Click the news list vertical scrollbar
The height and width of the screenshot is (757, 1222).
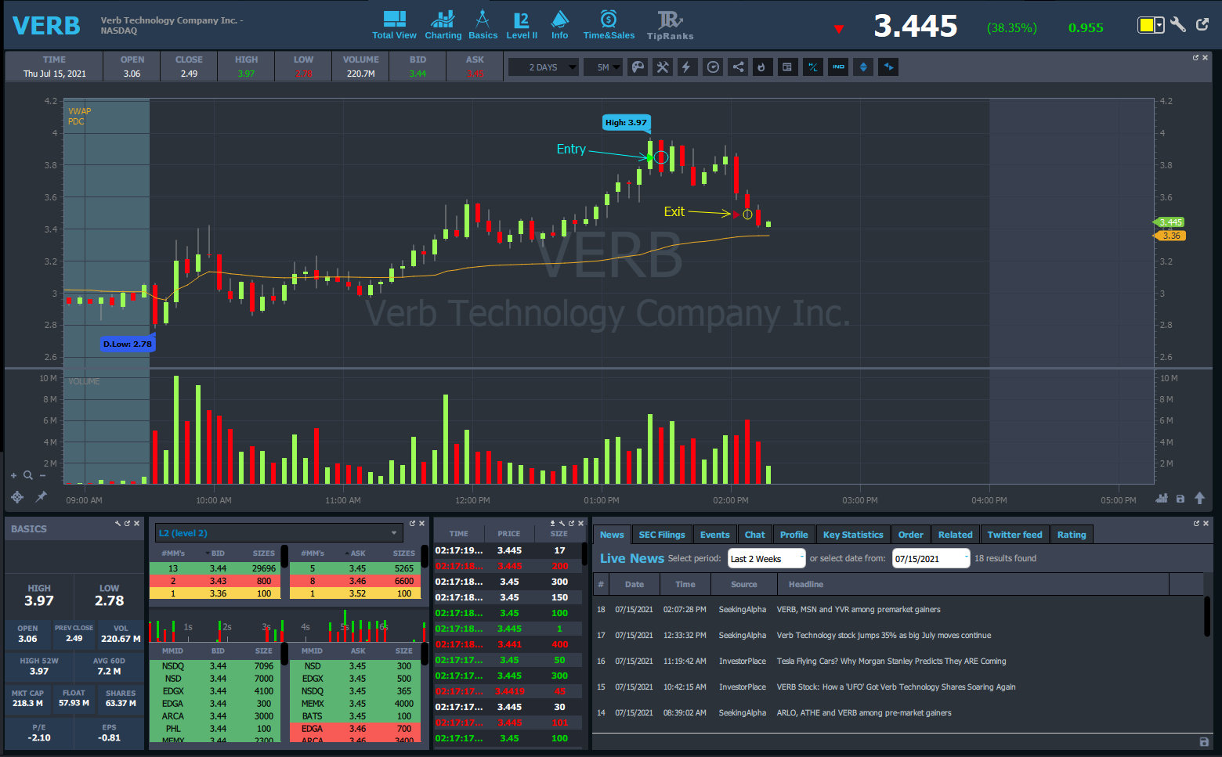coord(1207,616)
